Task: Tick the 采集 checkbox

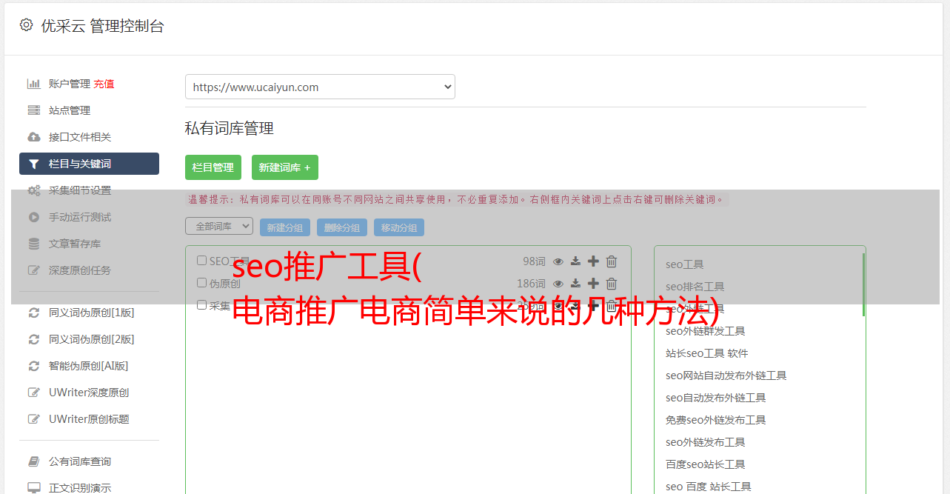Action: tap(201, 305)
